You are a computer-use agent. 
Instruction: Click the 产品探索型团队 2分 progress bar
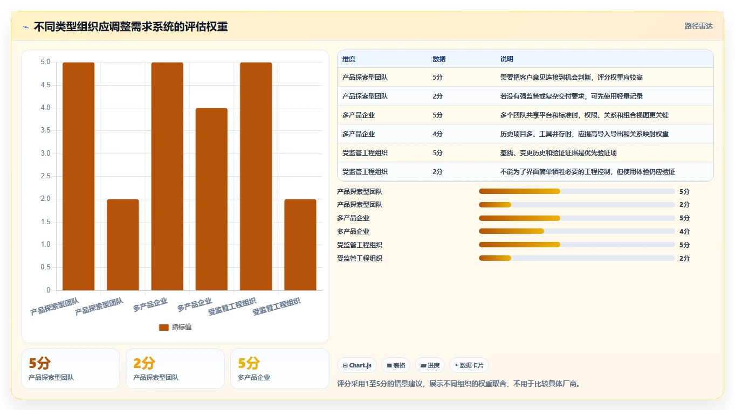click(577, 205)
